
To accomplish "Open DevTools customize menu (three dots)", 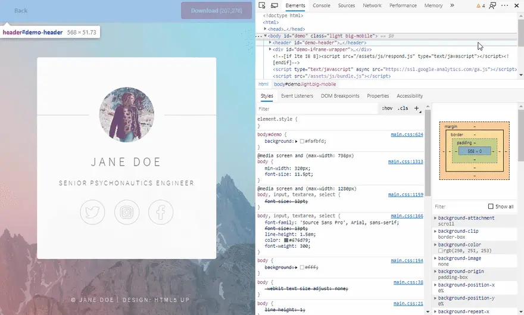I will [505, 5].
